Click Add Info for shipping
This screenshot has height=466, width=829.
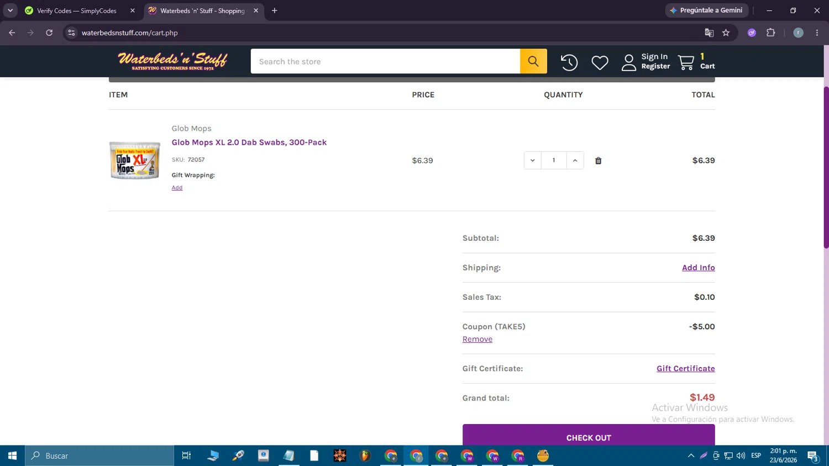698,268
